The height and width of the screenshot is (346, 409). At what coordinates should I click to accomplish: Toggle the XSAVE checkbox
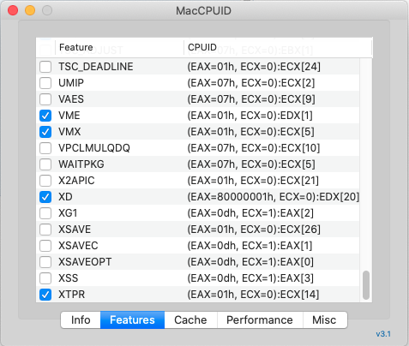tap(45, 230)
